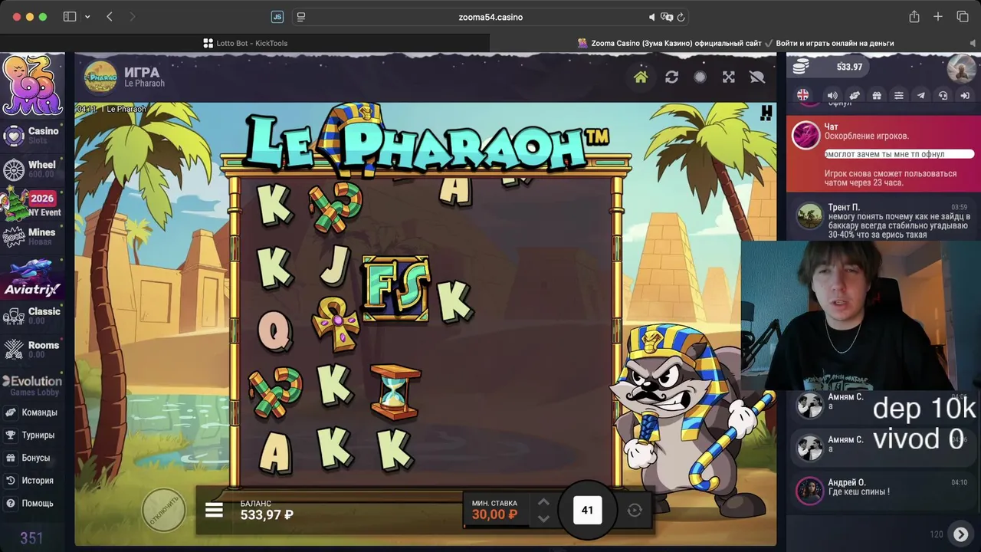This screenshot has height=552, width=981.
Task: Toggle the round theme button in game header
Action: tap(700, 77)
